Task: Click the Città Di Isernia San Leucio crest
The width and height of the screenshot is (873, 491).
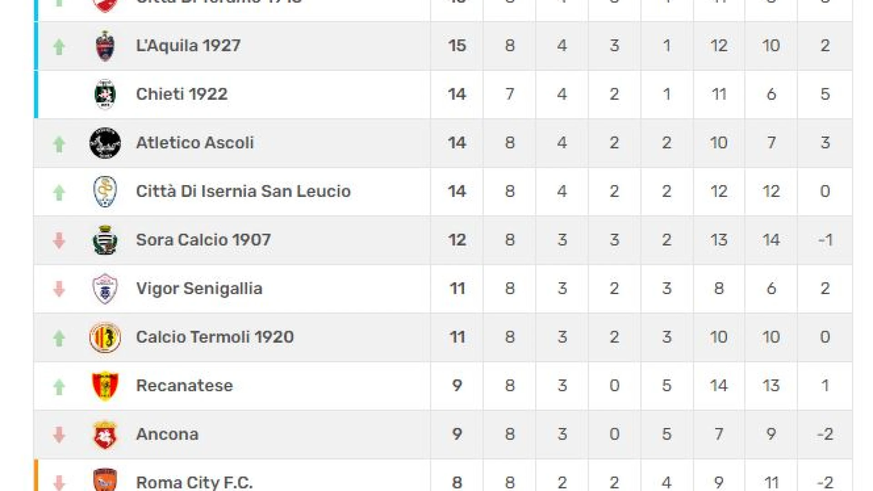Action: 105,191
